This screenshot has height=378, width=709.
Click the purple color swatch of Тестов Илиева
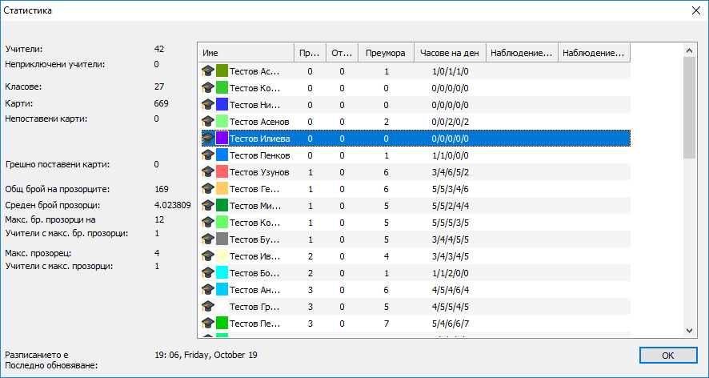tap(222, 139)
